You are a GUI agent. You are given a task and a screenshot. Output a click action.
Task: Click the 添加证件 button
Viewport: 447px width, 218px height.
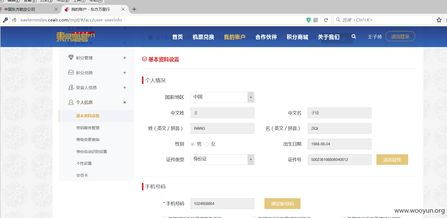(x=392, y=160)
